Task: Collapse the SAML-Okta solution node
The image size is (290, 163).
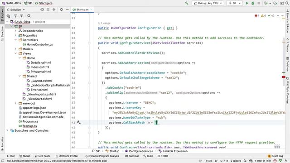Action: pyautogui.click(x=7, y=22)
